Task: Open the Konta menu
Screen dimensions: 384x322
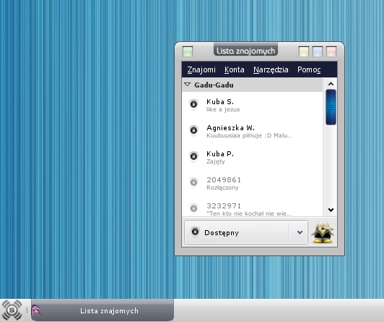Action: (x=235, y=69)
